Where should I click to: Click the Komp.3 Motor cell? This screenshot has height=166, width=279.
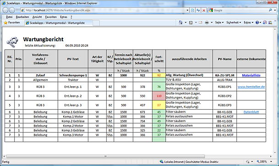(73, 135)
